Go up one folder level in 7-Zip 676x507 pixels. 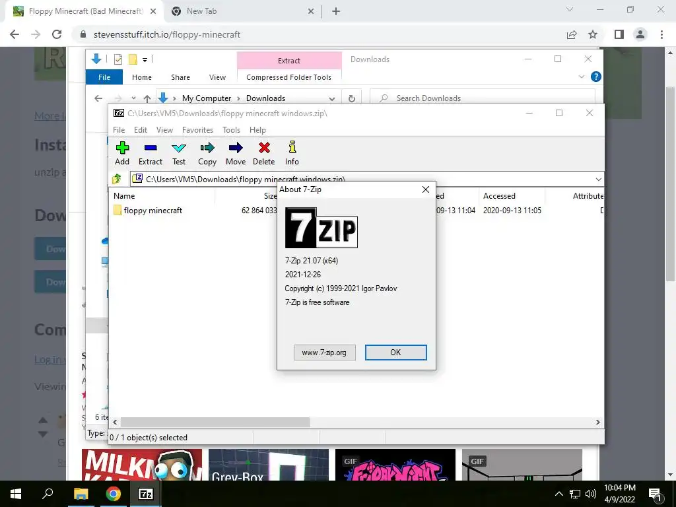117,178
